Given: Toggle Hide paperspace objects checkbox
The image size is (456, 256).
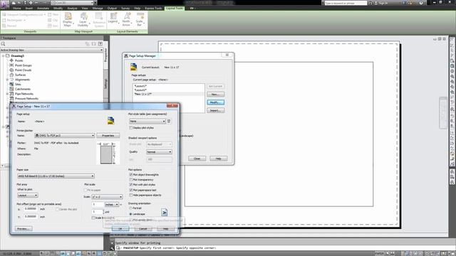Looking at the screenshot, I should click(131, 195).
